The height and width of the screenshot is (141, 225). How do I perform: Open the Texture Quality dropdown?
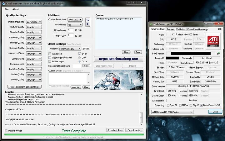[34, 27]
